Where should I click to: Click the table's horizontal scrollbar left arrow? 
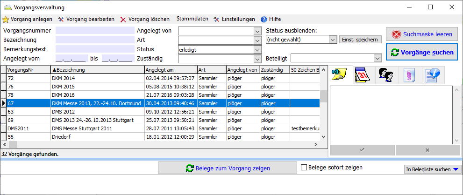pyautogui.click(x=4, y=144)
